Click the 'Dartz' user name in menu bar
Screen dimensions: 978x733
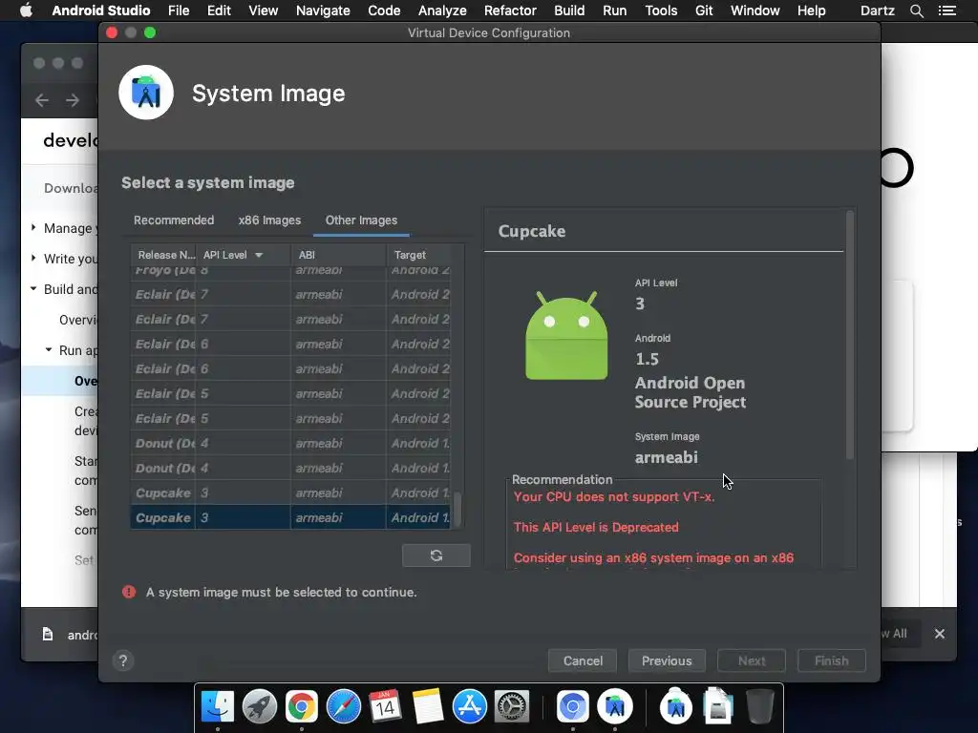click(877, 10)
